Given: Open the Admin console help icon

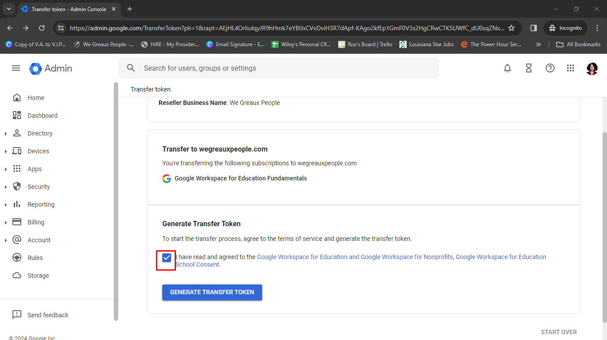Looking at the screenshot, I should click(550, 68).
